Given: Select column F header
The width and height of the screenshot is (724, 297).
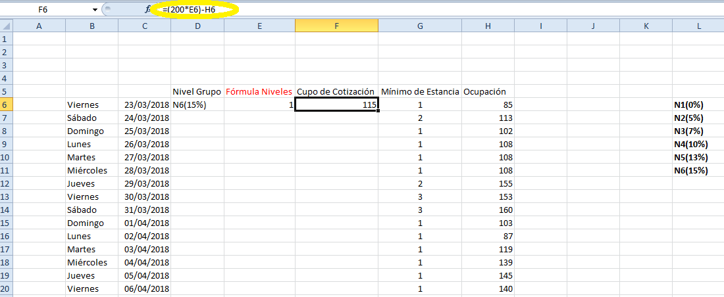Looking at the screenshot, I should pos(336,26).
